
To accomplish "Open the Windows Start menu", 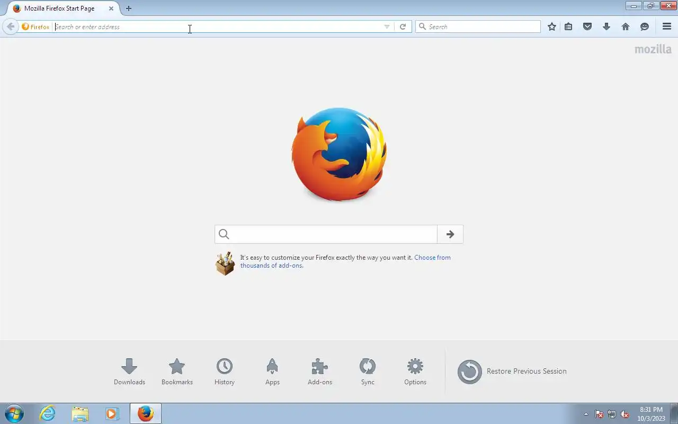I will (14, 413).
